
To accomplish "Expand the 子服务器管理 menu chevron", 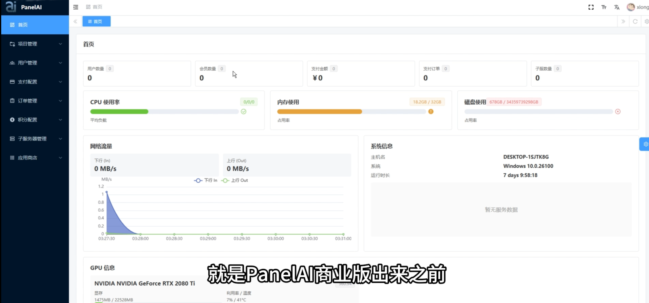I will (60, 139).
